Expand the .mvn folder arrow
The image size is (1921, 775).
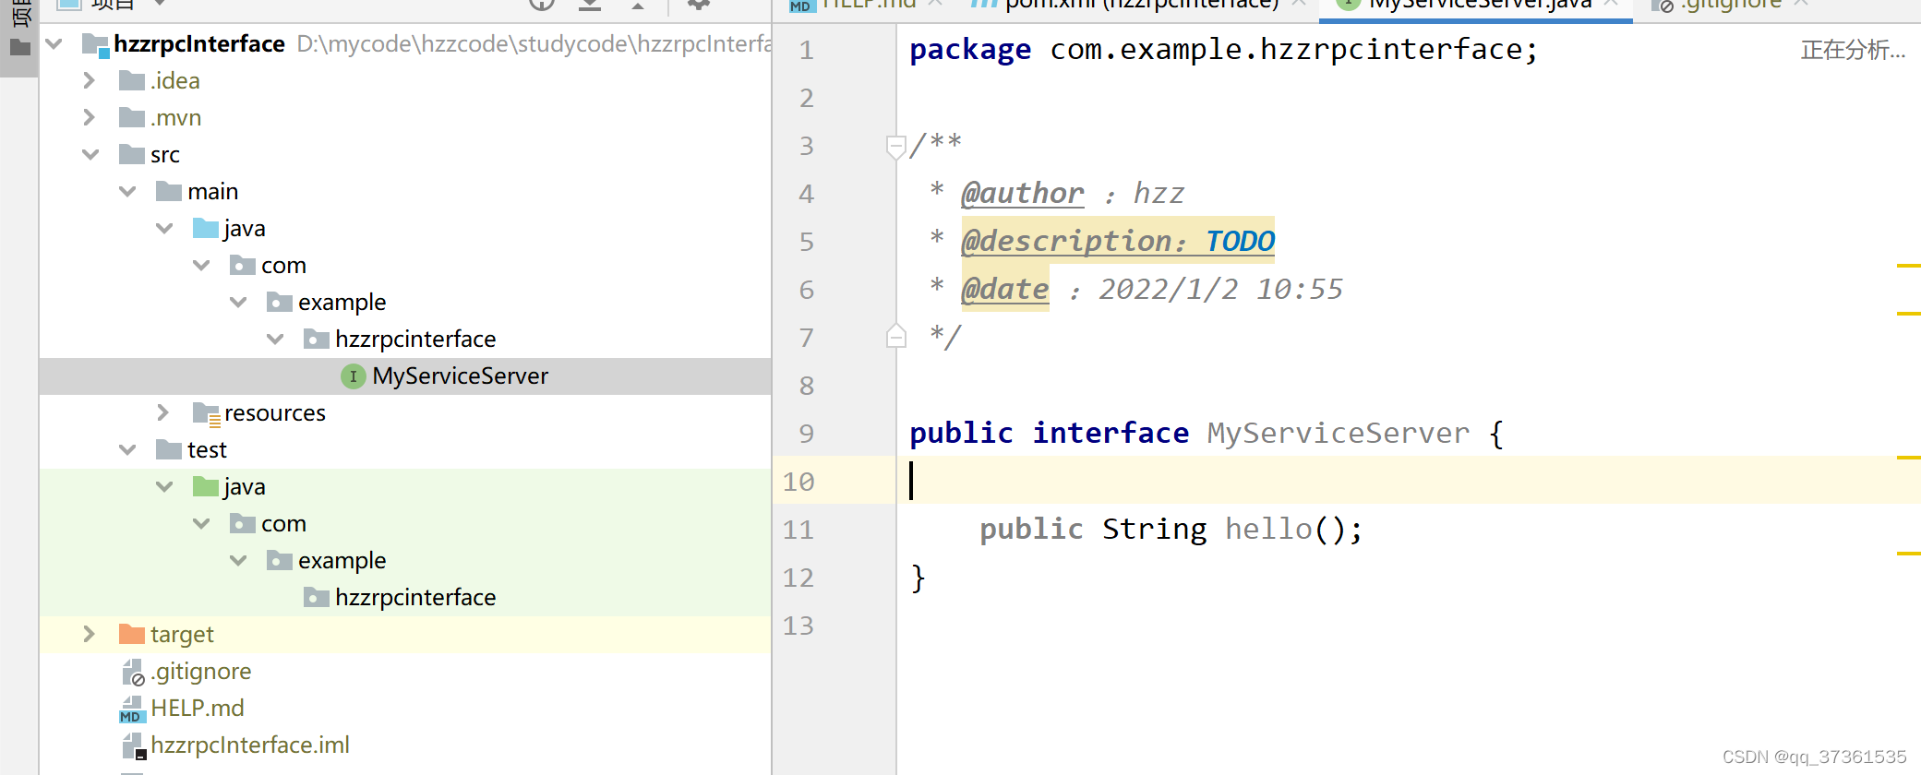point(90,117)
